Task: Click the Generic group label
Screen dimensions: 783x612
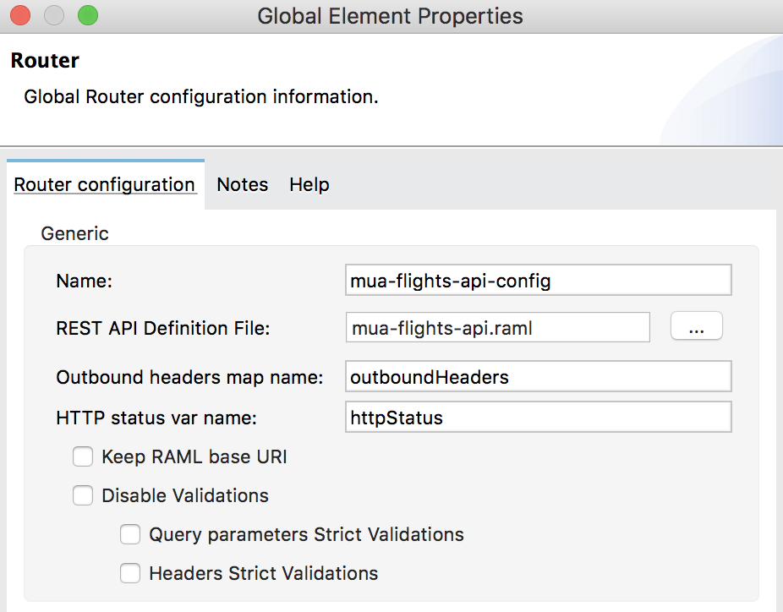Action: click(x=74, y=233)
